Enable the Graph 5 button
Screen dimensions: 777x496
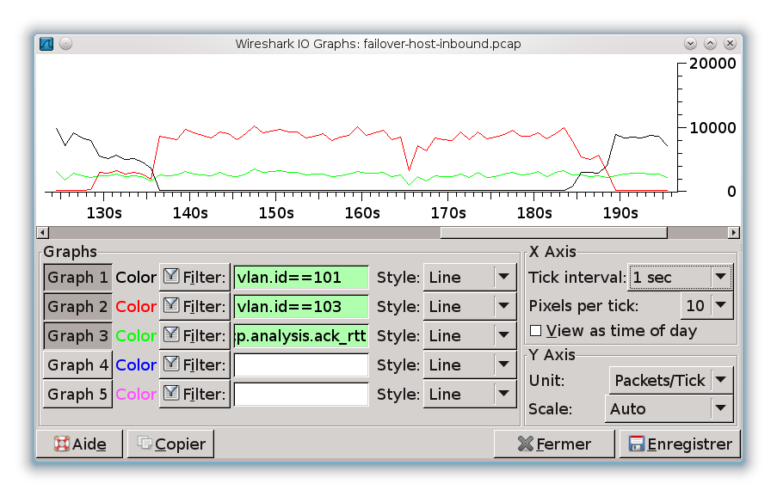click(x=77, y=394)
